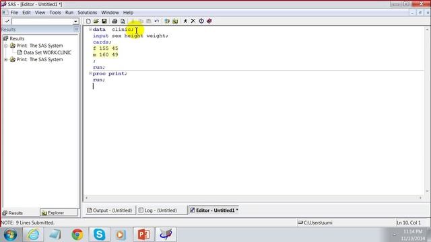Click the 'm 160 49' data line
This screenshot has height=242, width=431.
coord(106,54)
